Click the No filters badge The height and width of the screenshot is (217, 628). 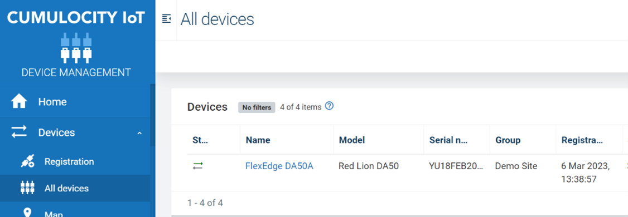[x=257, y=107]
